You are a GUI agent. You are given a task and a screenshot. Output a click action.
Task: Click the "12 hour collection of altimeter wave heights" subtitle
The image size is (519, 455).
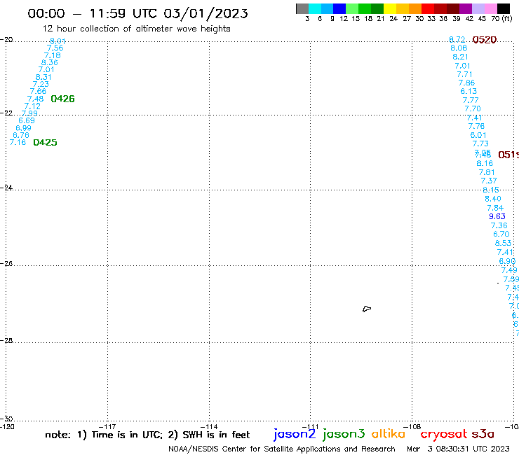[136, 29]
